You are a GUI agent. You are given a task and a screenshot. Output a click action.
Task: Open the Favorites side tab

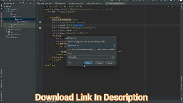pos(1,84)
